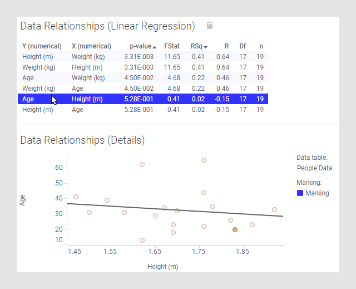Screen dimensions: 356x289
Task: Click the Height (m) x-axis label
Action: (x=163, y=267)
